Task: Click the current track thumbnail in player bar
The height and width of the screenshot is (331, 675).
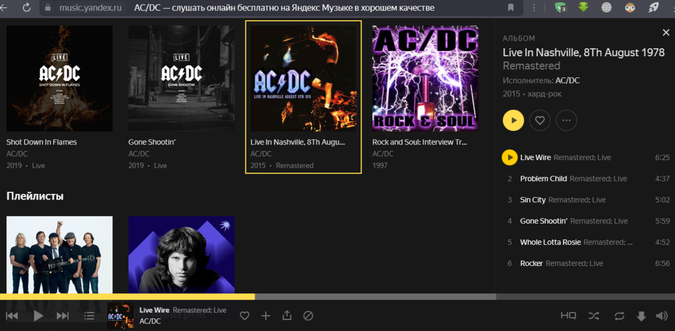Action: tap(120, 316)
